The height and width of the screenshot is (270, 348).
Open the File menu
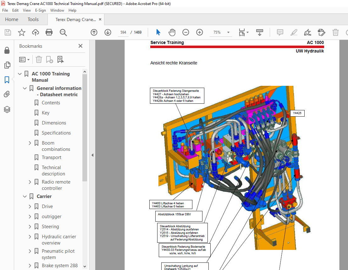[5, 10]
